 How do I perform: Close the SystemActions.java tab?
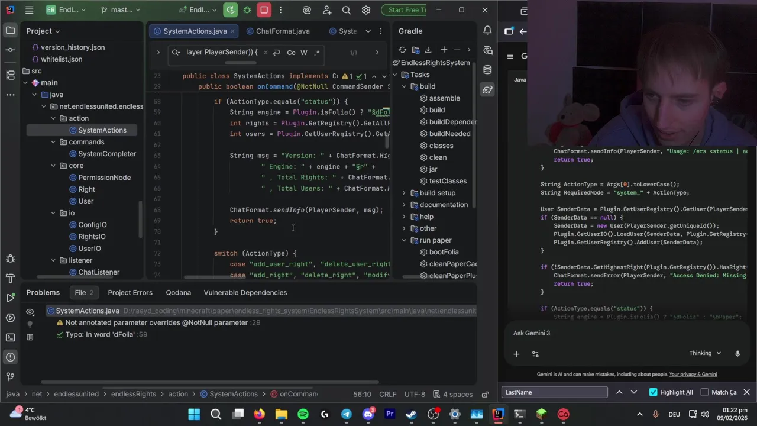coord(233,31)
